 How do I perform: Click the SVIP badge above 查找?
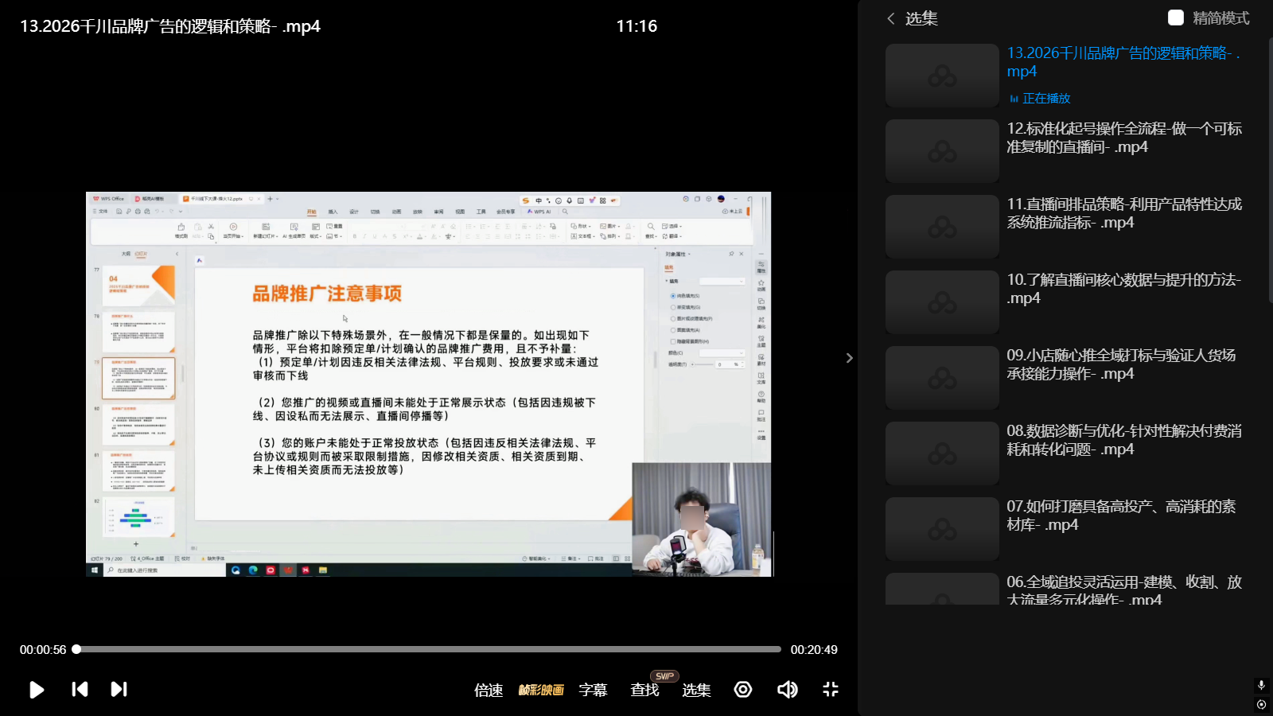pyautogui.click(x=664, y=676)
